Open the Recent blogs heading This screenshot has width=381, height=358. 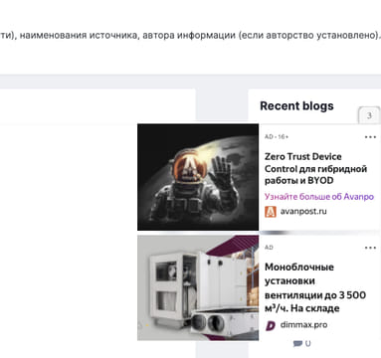(x=296, y=106)
